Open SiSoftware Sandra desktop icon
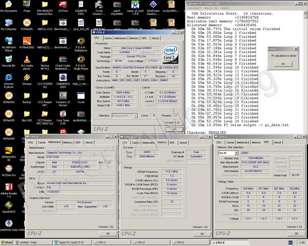The height and width of the screenshot is (246, 308). click(x=153, y=8)
